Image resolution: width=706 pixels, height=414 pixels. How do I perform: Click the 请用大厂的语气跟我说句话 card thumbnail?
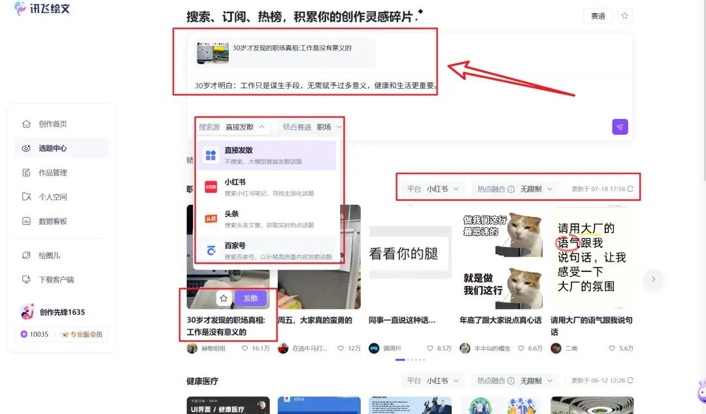[592, 257]
